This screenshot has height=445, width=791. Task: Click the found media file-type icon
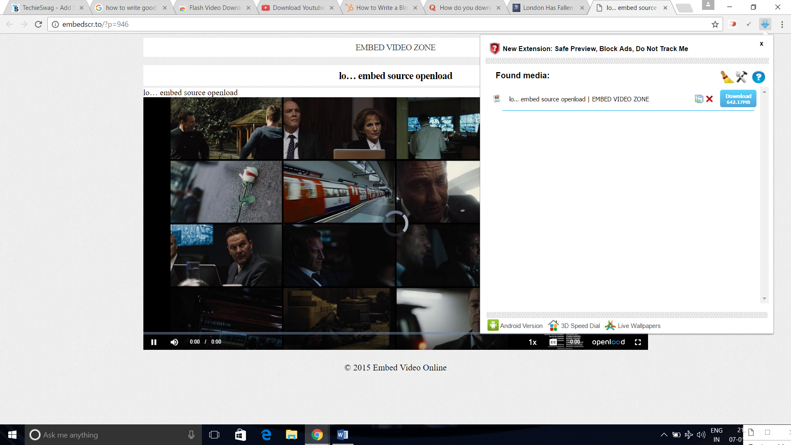coord(497,99)
